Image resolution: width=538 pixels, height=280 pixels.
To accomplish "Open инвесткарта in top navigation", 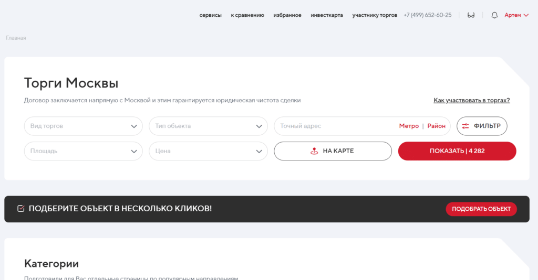I will pyautogui.click(x=327, y=15).
